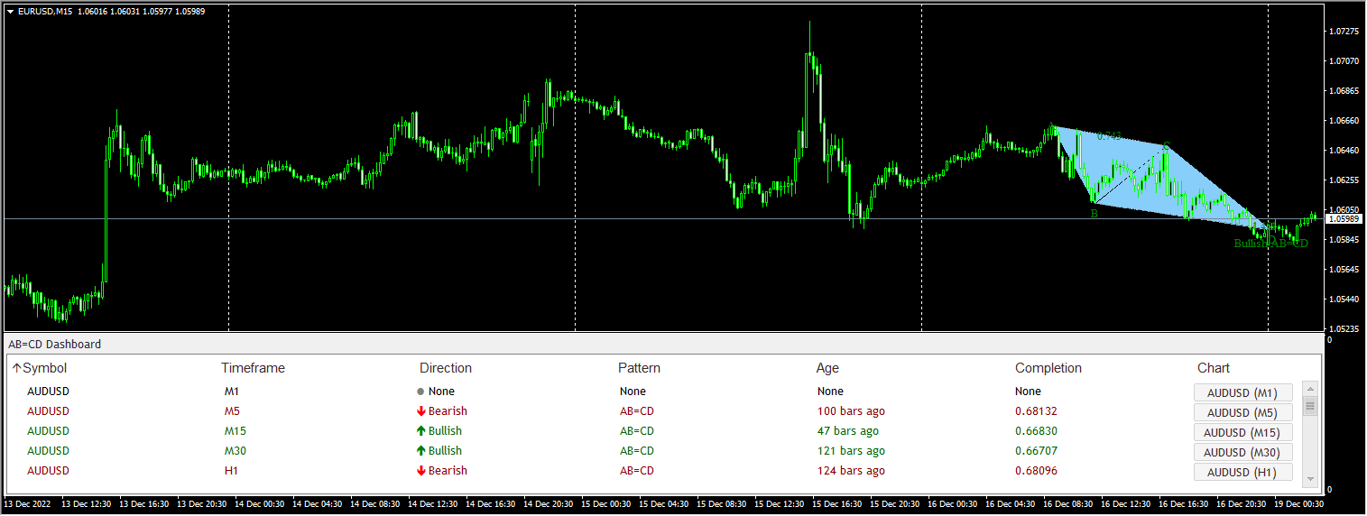
Task: Click the '100 bars ago' age cell
Action: tap(851, 411)
